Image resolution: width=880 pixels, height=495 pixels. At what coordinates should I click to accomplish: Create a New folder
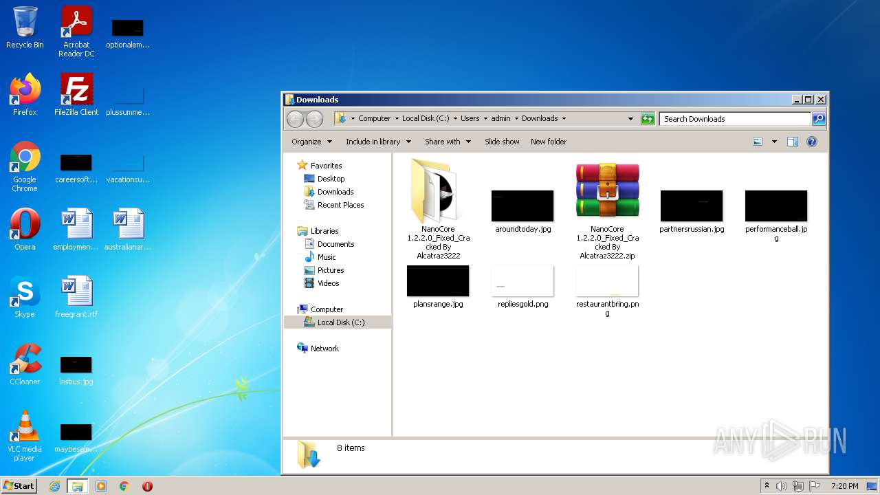549,142
